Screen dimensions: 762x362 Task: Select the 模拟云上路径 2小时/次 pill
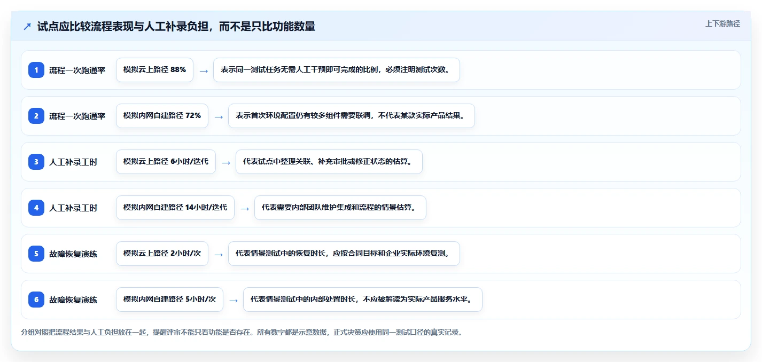coord(162,254)
